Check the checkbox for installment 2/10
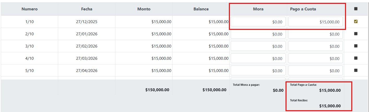The image size is (369, 112). pos(356,34)
